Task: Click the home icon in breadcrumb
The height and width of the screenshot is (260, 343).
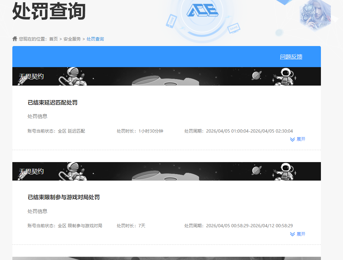Action: pyautogui.click(x=15, y=39)
